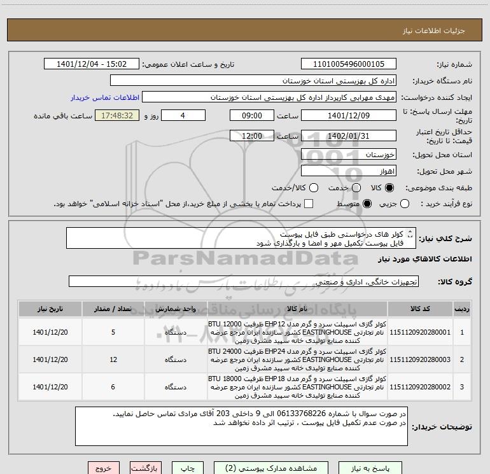Open مشاهده مدارک پیوستی (2) button

pos(271,468)
